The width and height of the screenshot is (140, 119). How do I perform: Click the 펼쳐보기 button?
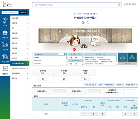(120, 85)
